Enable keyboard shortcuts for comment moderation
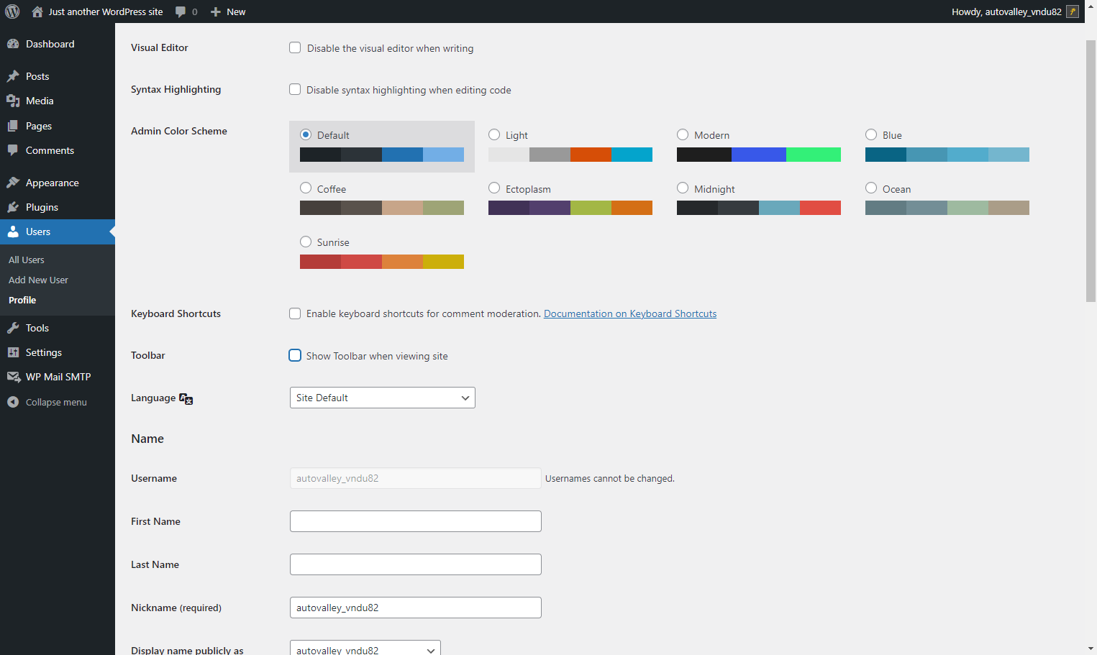Image resolution: width=1097 pixels, height=655 pixels. (295, 313)
